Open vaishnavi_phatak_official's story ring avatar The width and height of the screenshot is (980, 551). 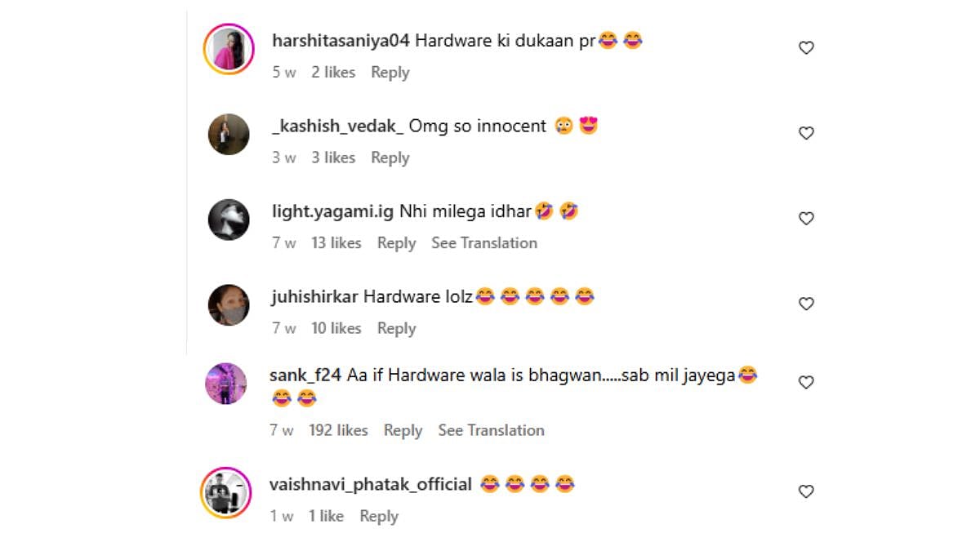225,492
